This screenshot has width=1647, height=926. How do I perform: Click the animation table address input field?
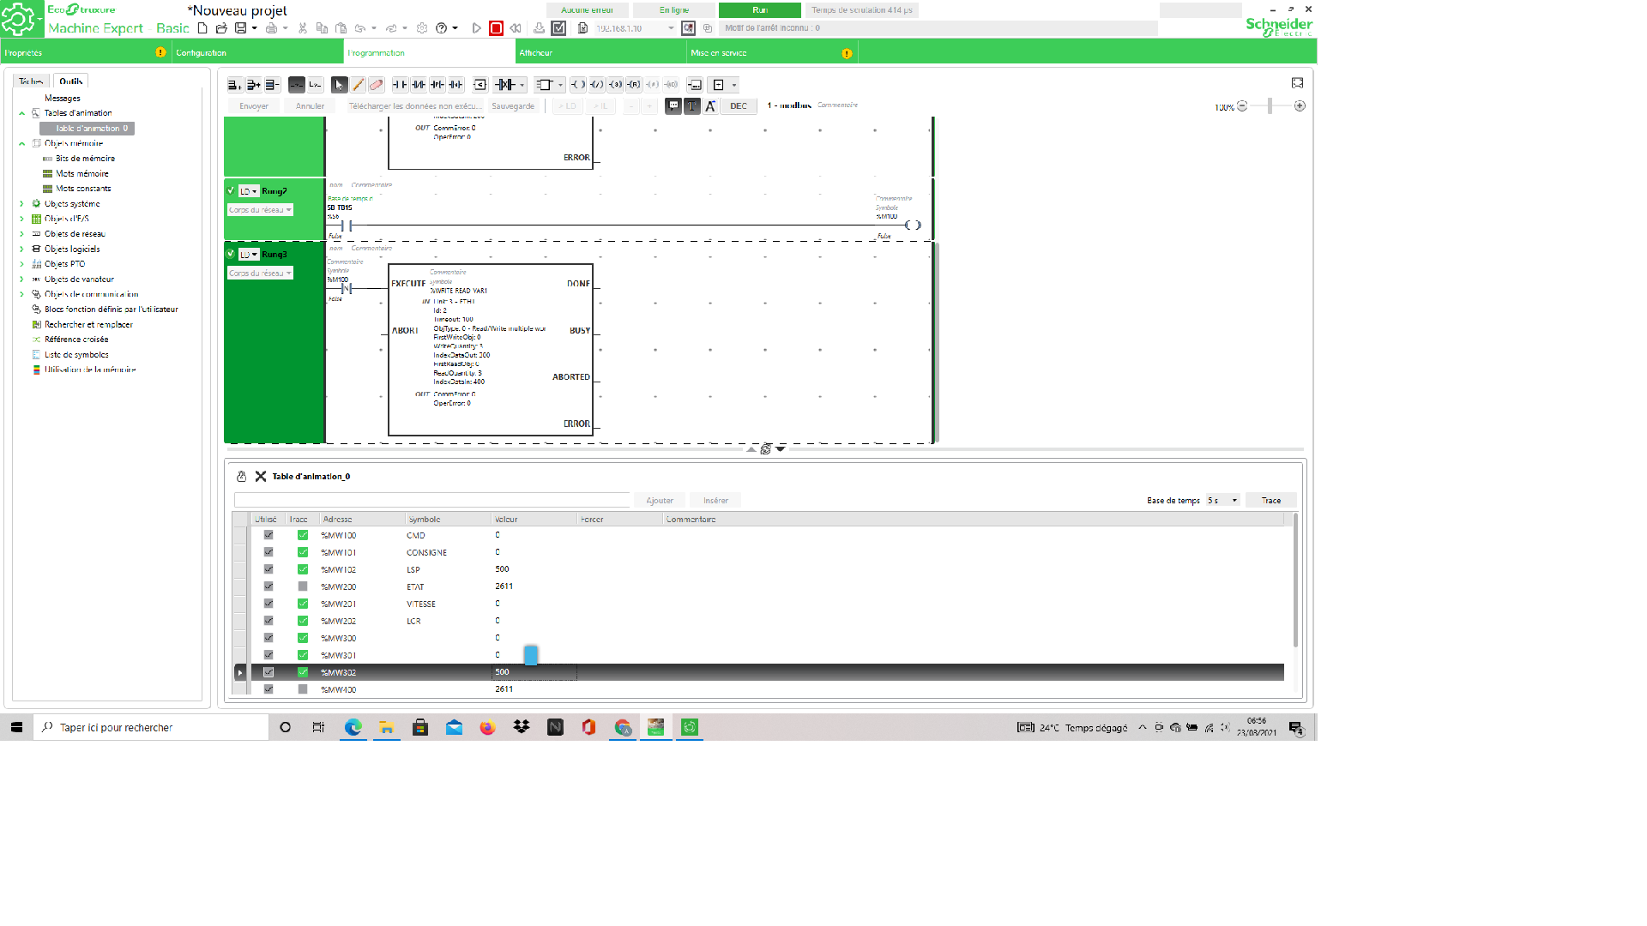[431, 501]
